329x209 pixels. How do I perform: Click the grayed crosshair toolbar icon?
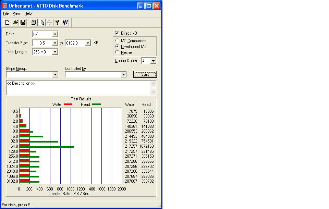[x=49, y=23]
